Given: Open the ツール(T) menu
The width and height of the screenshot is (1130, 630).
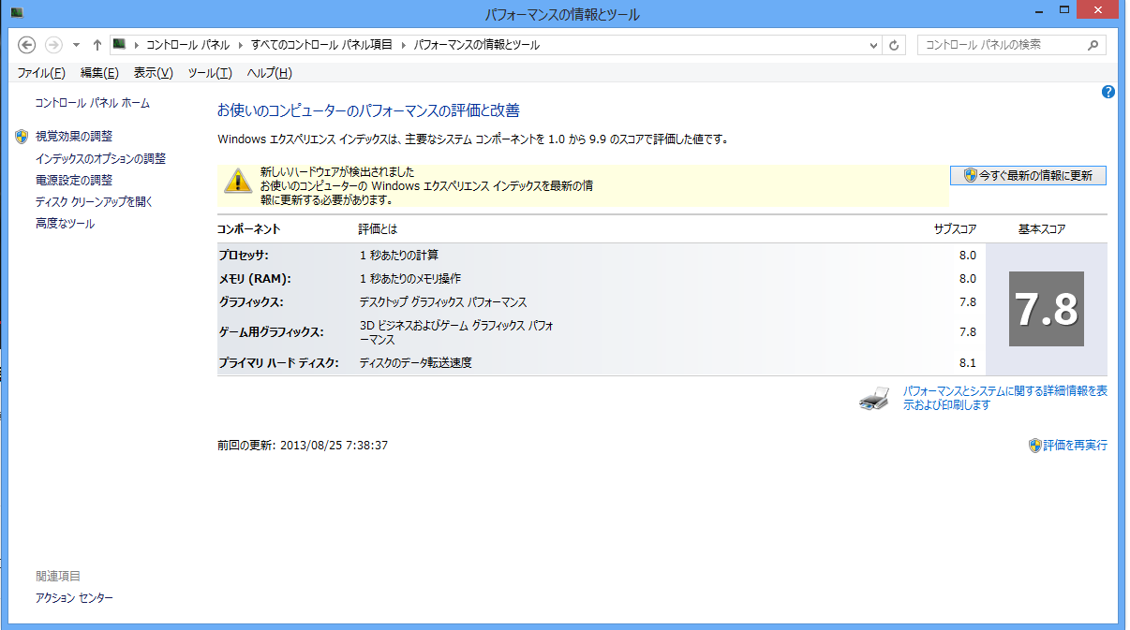Looking at the screenshot, I should pos(209,73).
